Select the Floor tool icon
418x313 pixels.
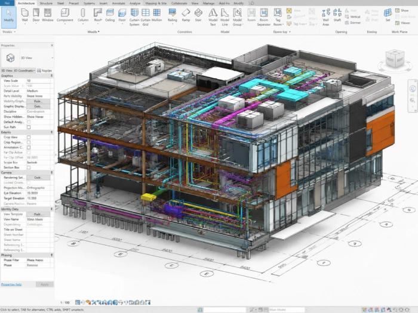122,13
